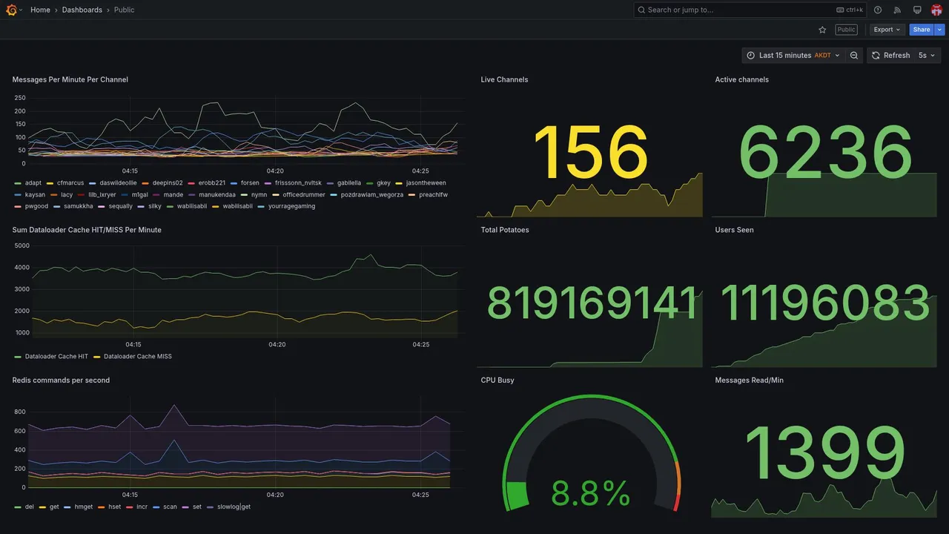Image resolution: width=949 pixels, height=534 pixels.
Task: Click the Public badge label
Action: (x=846, y=30)
